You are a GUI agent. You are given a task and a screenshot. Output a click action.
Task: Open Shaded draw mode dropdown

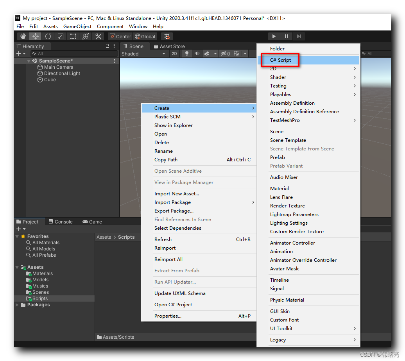click(x=143, y=54)
